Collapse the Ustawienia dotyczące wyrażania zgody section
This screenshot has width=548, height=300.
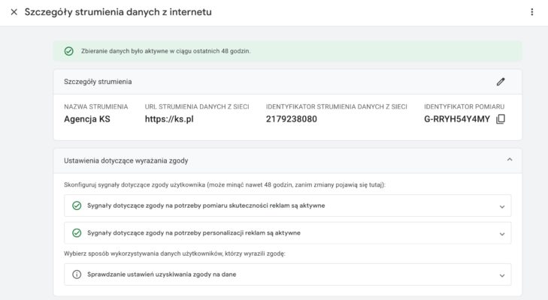click(x=510, y=160)
